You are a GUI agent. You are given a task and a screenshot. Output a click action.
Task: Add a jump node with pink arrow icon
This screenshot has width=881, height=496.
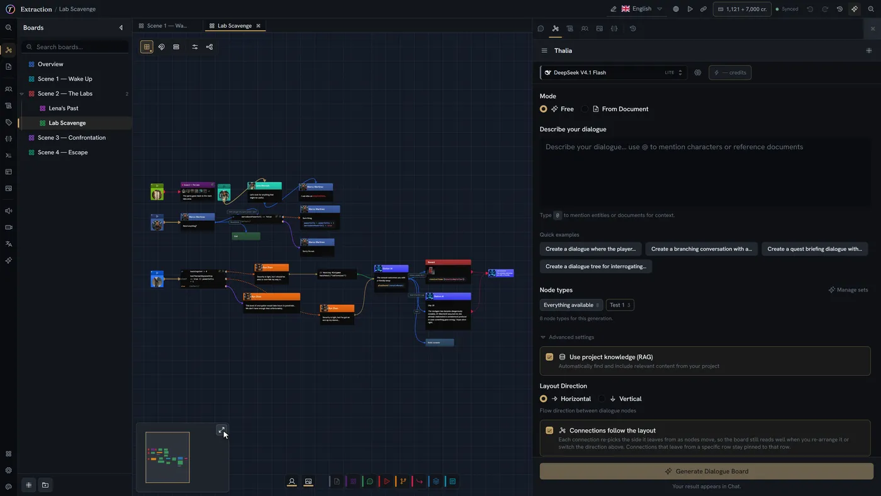(x=420, y=482)
